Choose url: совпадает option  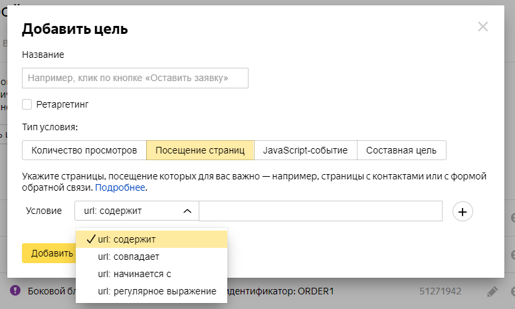pyautogui.click(x=152, y=257)
